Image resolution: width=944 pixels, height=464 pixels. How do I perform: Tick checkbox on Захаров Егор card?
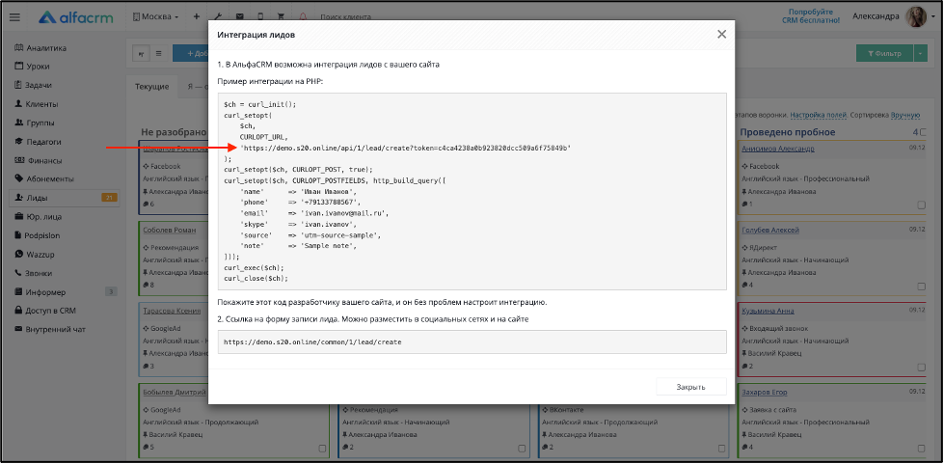[x=921, y=449]
